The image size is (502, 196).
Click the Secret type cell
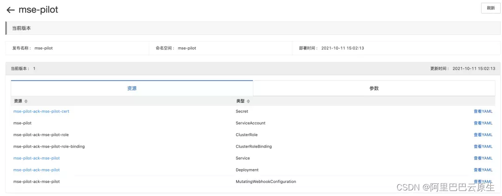point(242,111)
